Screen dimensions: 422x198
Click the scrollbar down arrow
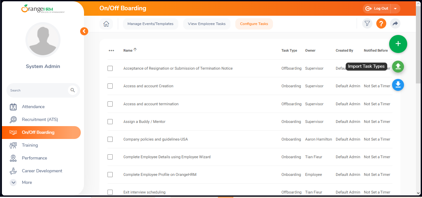point(418,193)
